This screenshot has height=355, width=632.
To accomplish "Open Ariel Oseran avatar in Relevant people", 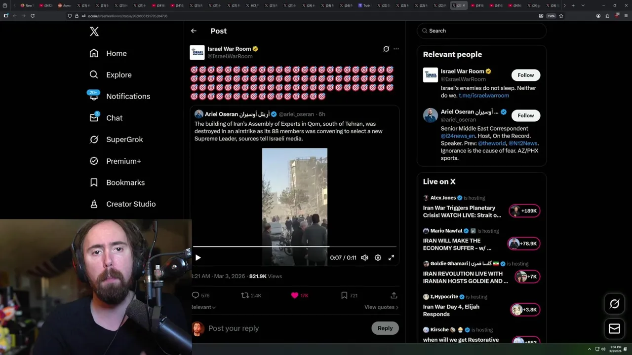I will (x=431, y=115).
